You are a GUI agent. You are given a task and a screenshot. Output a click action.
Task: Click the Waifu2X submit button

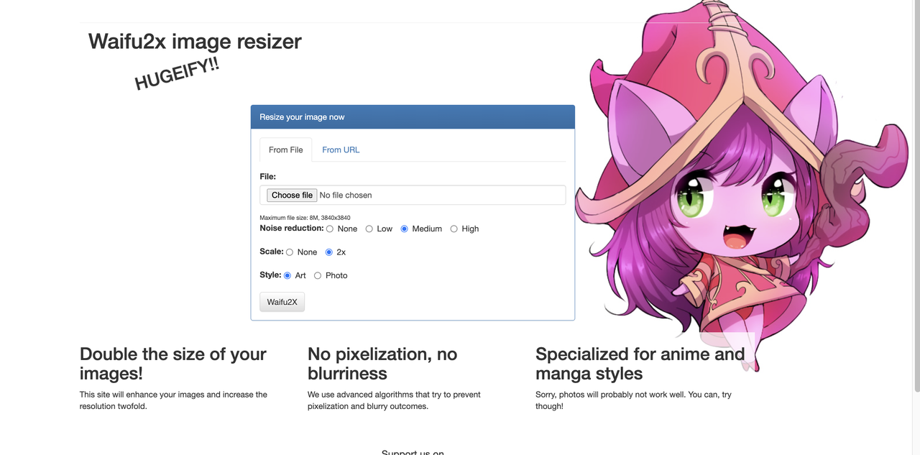coord(282,302)
